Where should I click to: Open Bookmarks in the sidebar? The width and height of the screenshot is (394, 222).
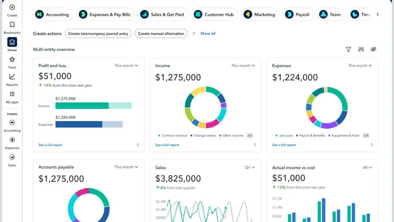coord(12,24)
